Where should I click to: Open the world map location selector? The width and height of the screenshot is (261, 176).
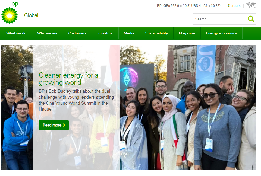(x=251, y=5)
